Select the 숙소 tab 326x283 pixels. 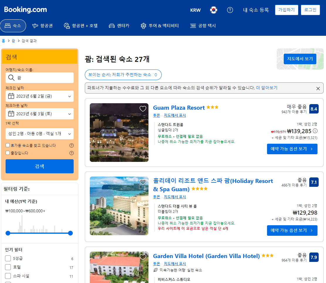click(13, 26)
